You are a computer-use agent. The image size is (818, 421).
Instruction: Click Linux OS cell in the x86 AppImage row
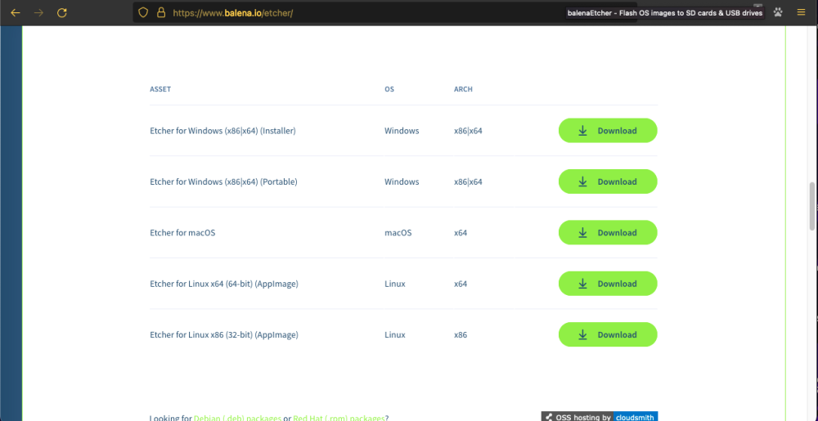(395, 335)
